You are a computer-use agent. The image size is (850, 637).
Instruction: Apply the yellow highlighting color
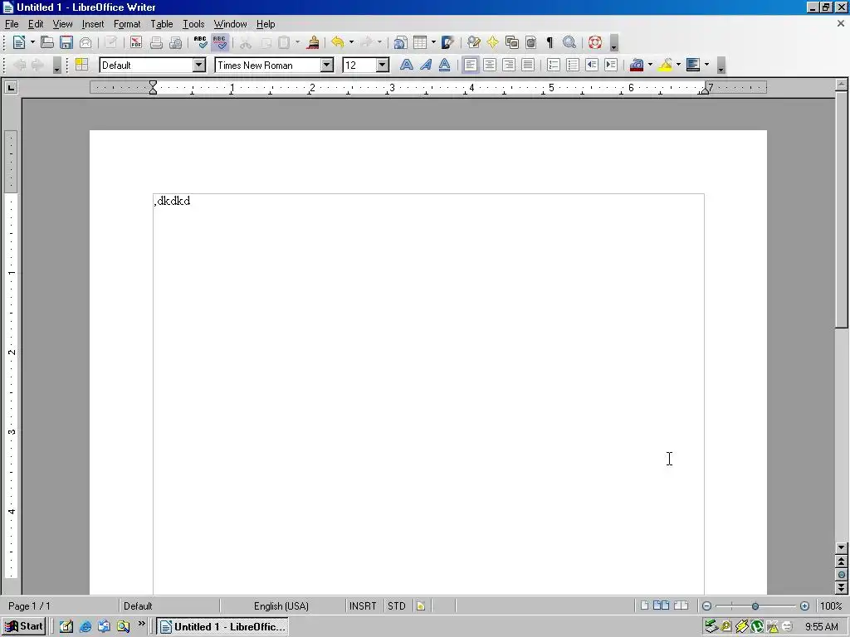665,65
